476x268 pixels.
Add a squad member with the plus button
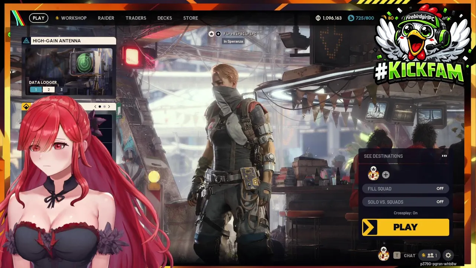pyautogui.click(x=386, y=175)
